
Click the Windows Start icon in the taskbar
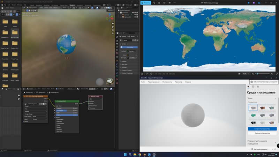tap(125, 154)
